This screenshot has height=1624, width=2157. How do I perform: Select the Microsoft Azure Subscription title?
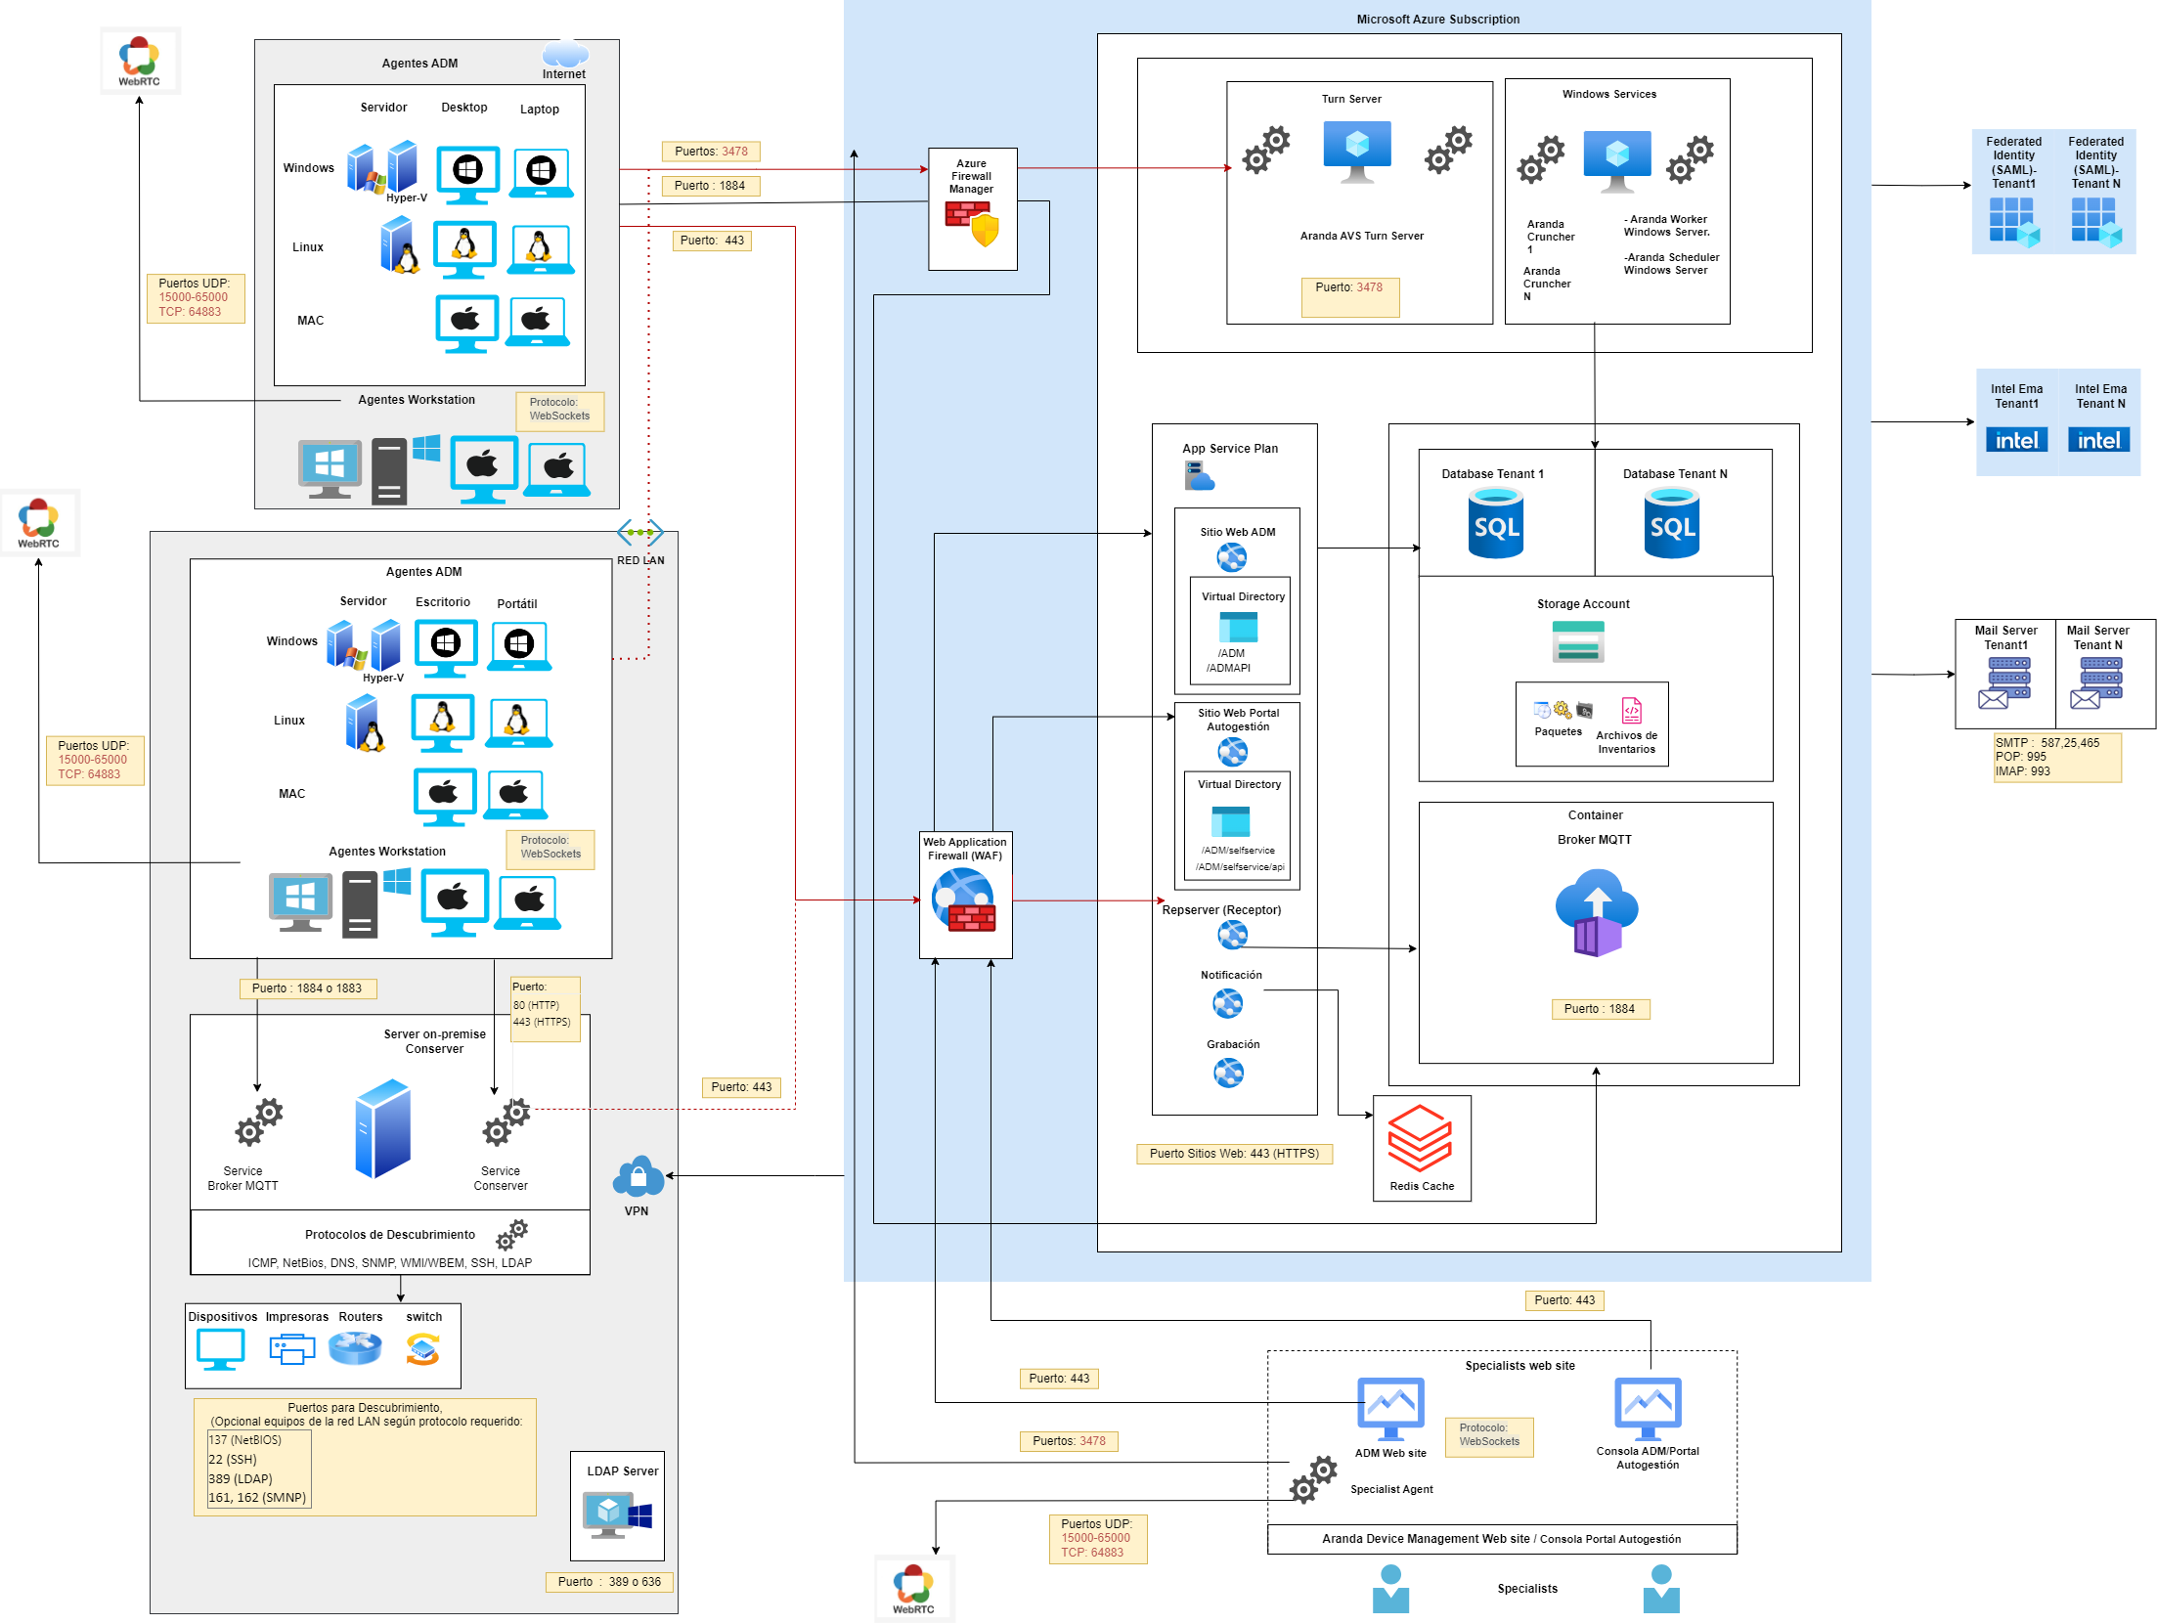[1437, 20]
